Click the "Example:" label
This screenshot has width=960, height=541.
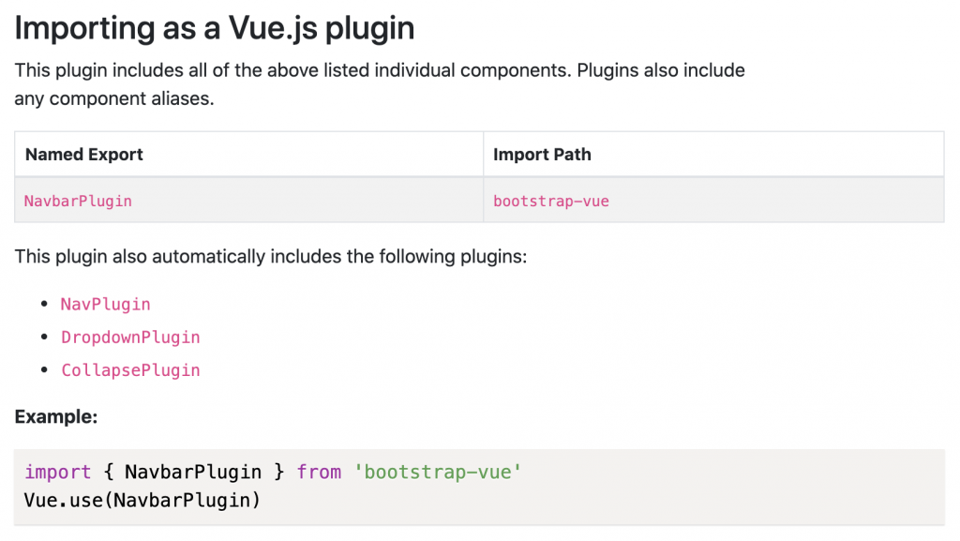pos(56,416)
